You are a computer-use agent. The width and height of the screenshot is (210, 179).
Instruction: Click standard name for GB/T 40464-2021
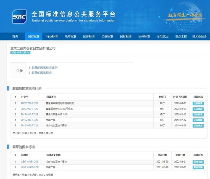pos(56,162)
